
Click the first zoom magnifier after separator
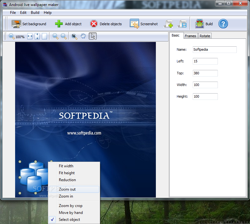[x=55, y=36]
